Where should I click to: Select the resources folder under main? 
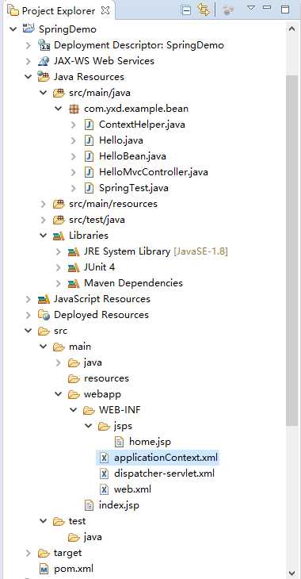coord(106,378)
